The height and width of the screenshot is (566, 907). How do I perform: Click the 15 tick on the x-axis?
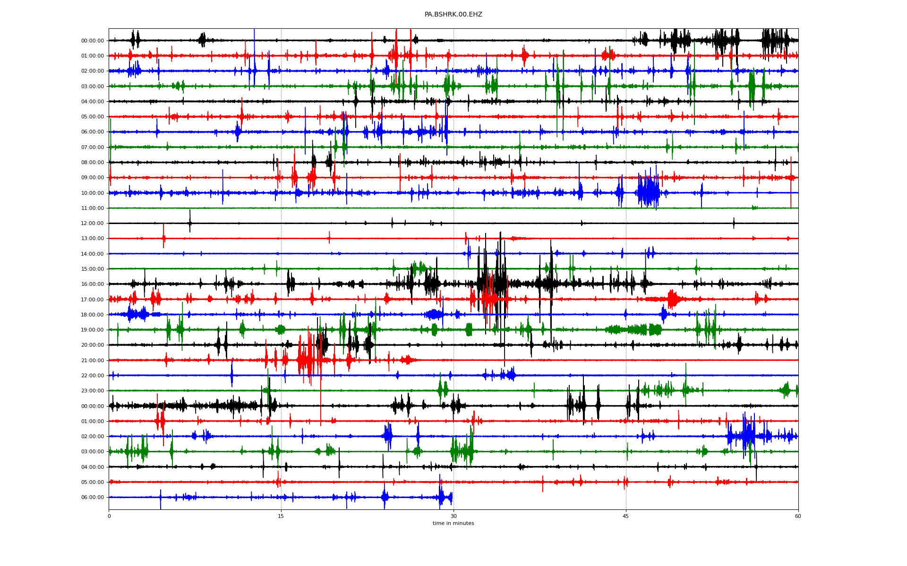(x=281, y=516)
